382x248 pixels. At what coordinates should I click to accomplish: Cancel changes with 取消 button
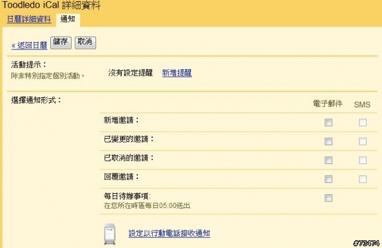[85, 42]
